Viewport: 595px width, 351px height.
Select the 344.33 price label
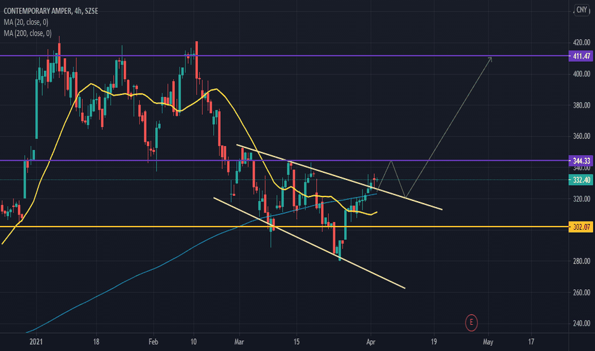pos(581,161)
